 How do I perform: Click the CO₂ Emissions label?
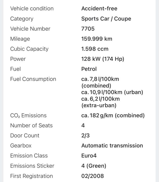(28, 116)
